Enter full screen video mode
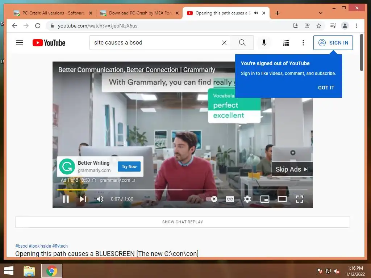The height and width of the screenshot is (278, 371). [300, 199]
